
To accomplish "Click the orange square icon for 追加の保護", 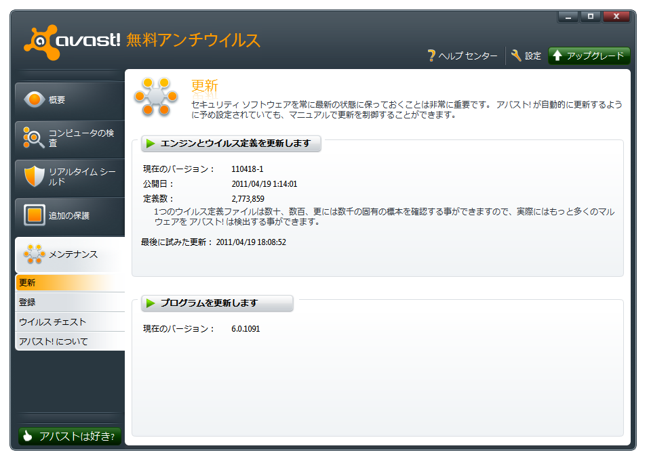I will point(35,215).
